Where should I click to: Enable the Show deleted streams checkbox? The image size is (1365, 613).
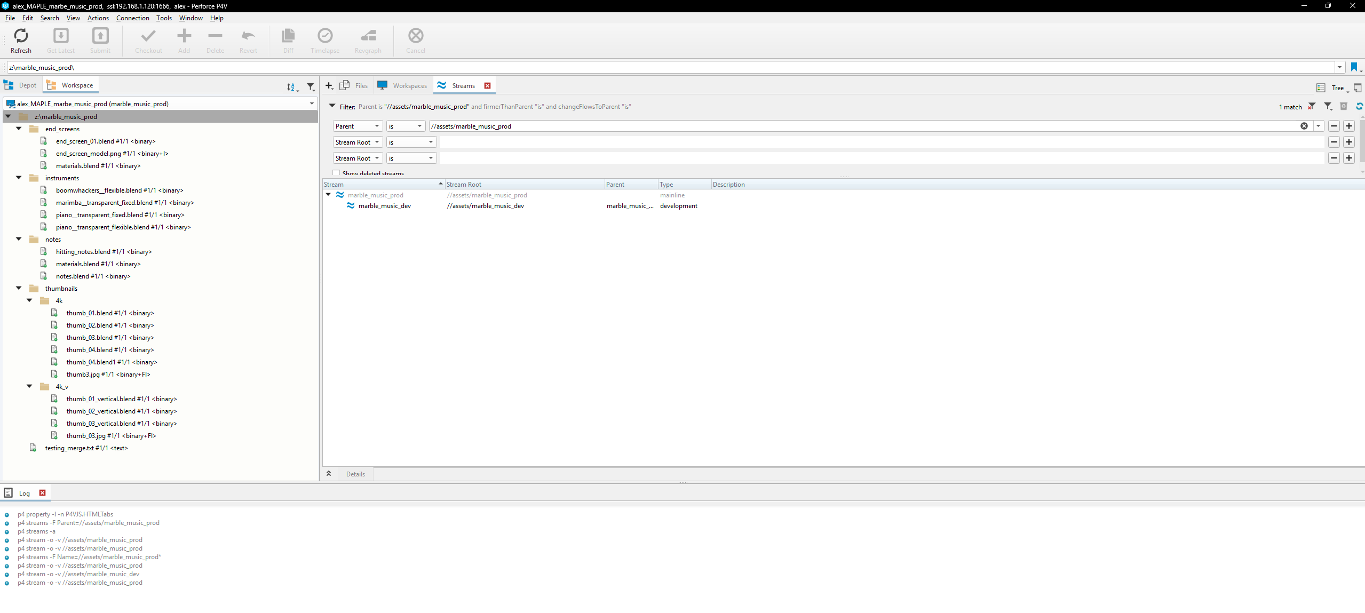pos(336,173)
